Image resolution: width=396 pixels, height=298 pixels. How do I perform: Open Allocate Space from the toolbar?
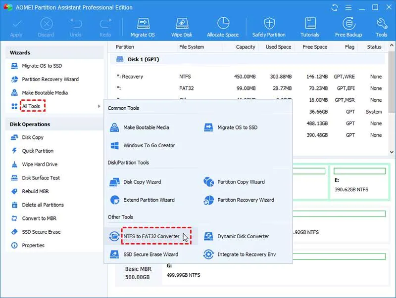click(x=223, y=27)
